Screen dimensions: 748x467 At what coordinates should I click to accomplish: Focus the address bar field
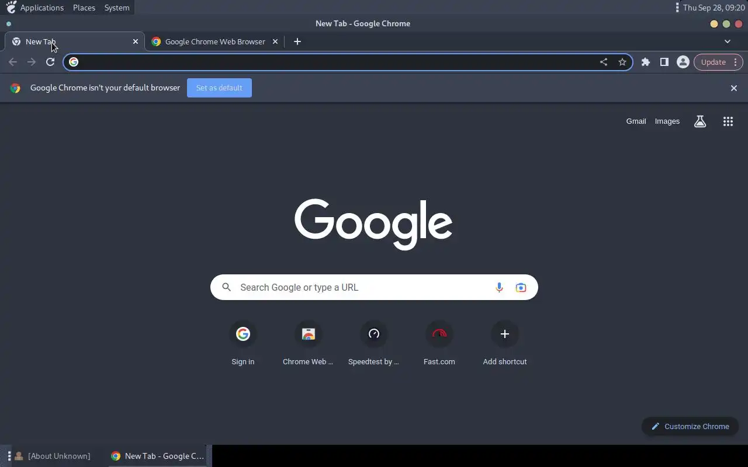point(348,62)
